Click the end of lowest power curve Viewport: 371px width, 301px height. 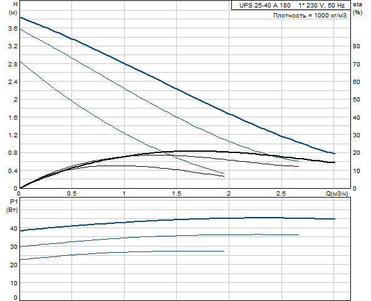pos(224,251)
